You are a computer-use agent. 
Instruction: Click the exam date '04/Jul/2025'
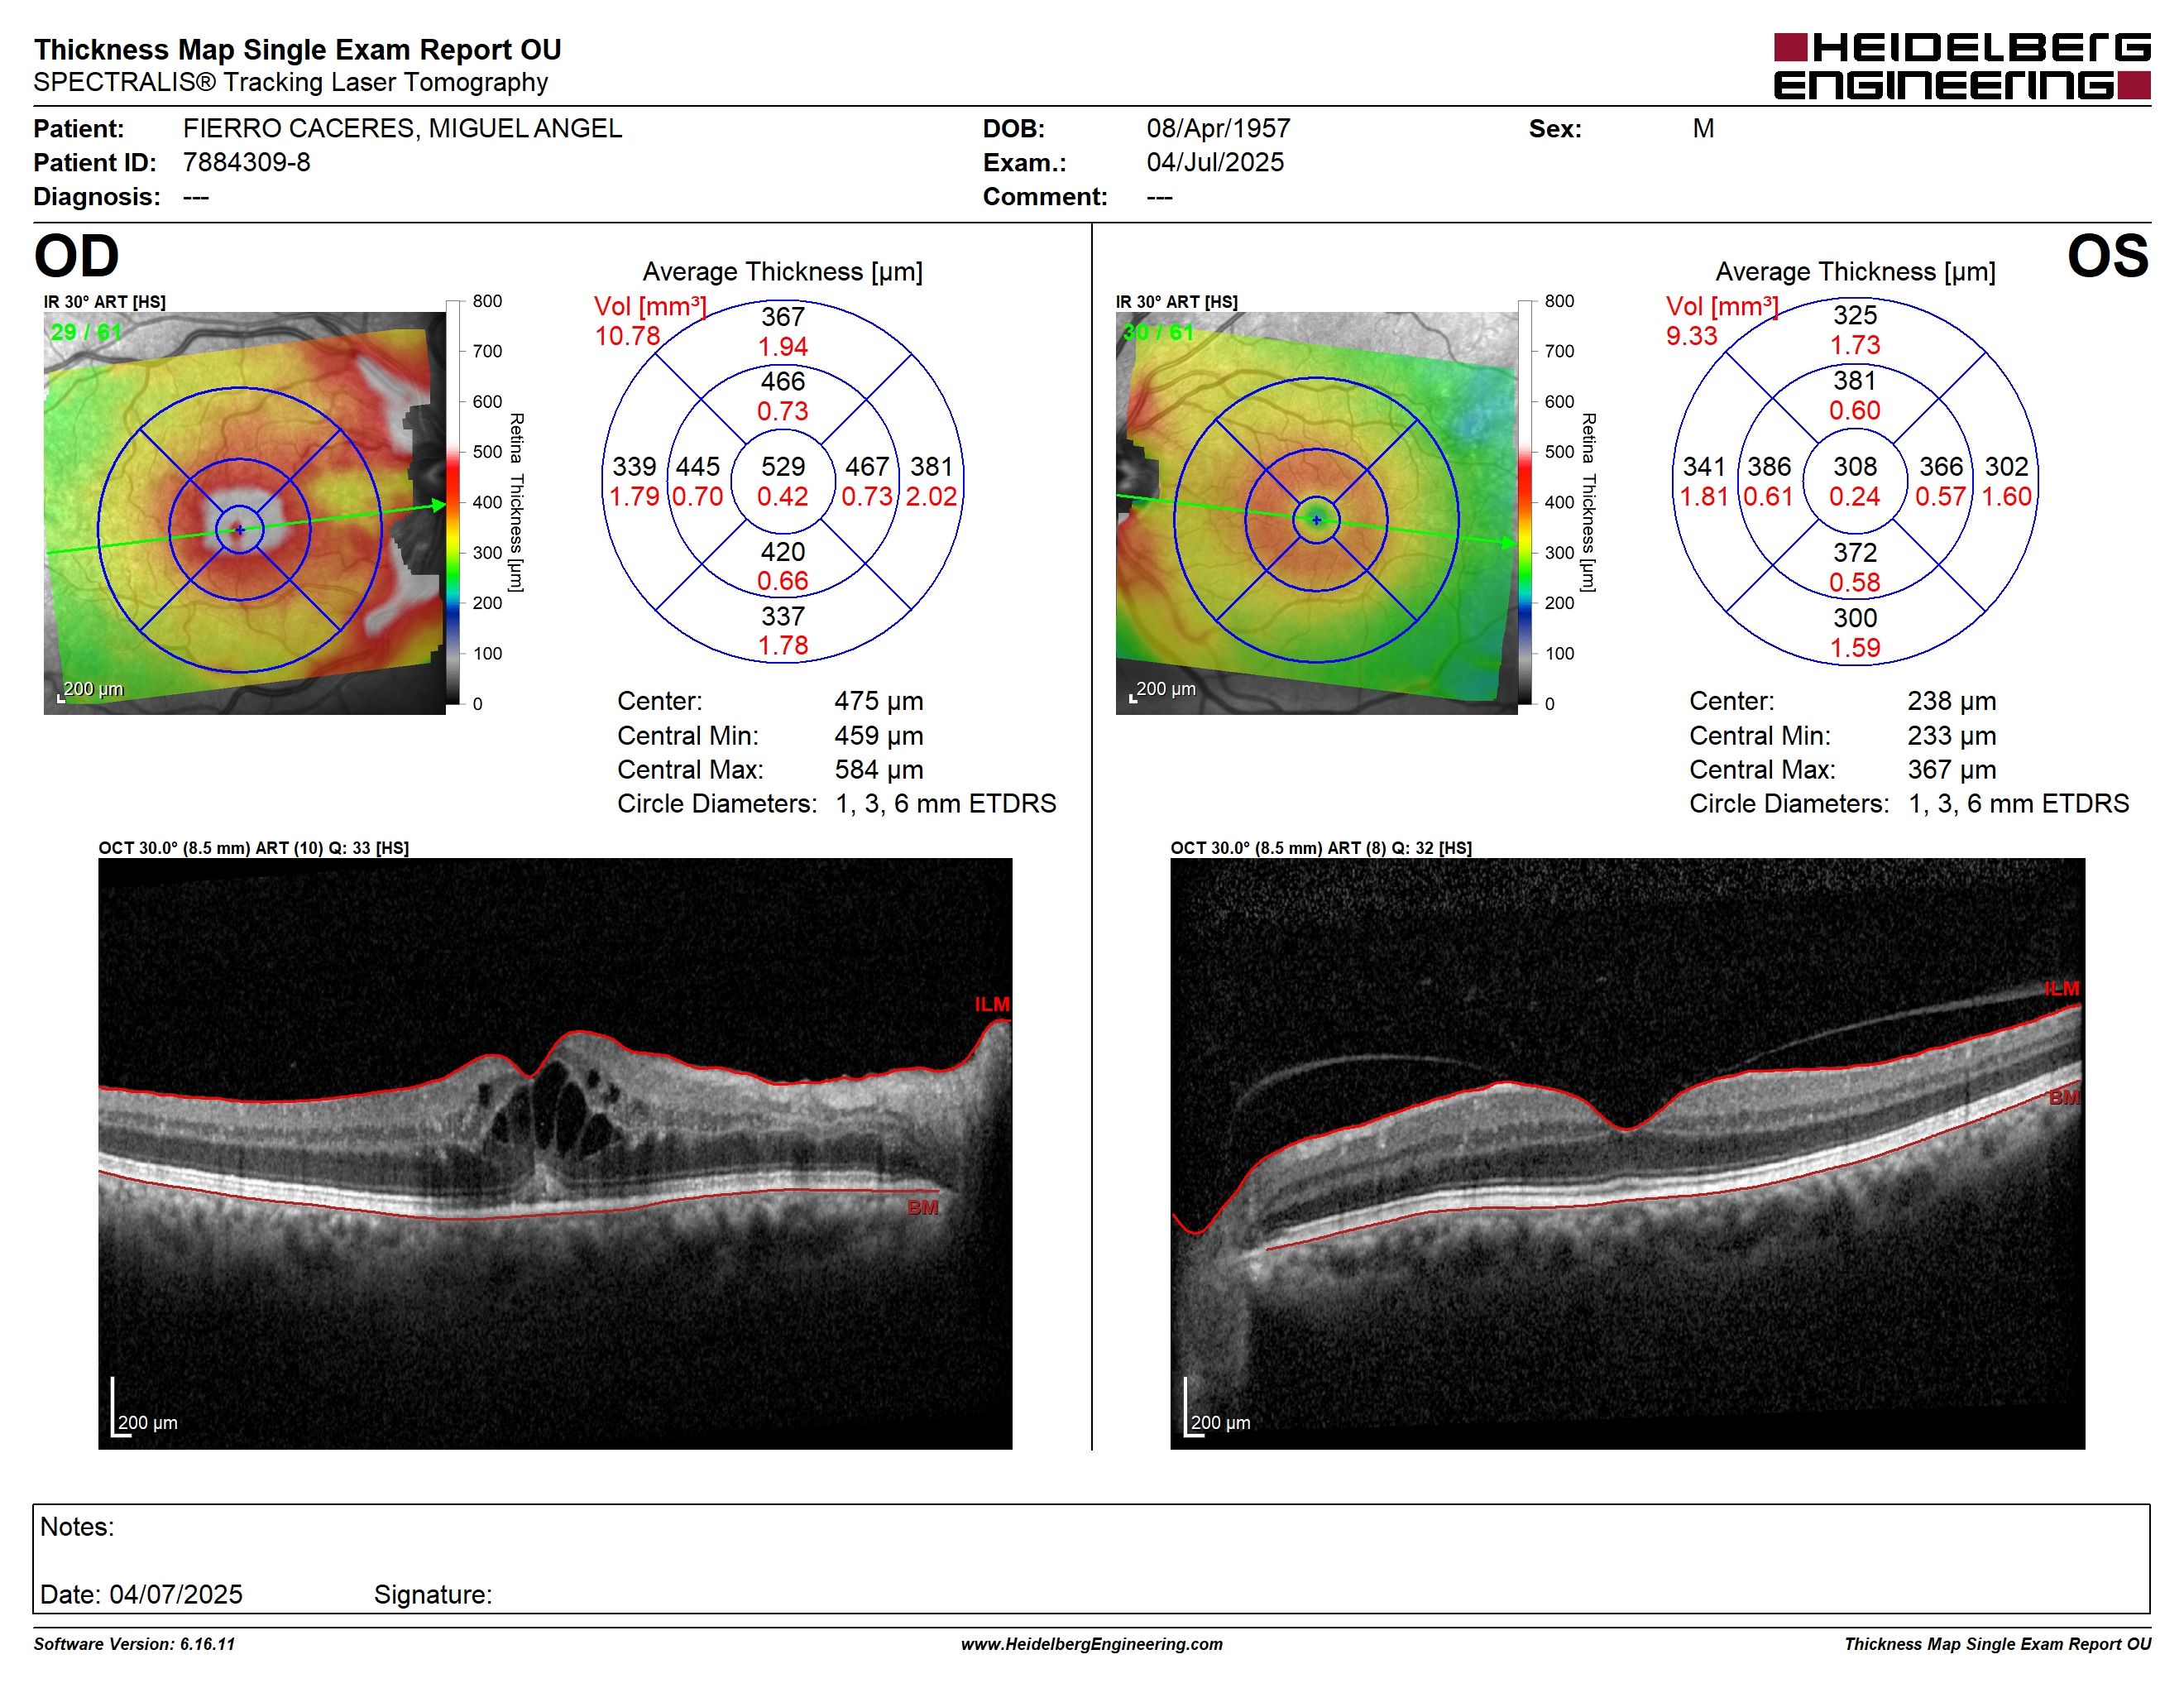pyautogui.click(x=1215, y=162)
